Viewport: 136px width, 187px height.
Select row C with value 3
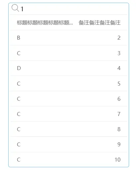(69, 53)
